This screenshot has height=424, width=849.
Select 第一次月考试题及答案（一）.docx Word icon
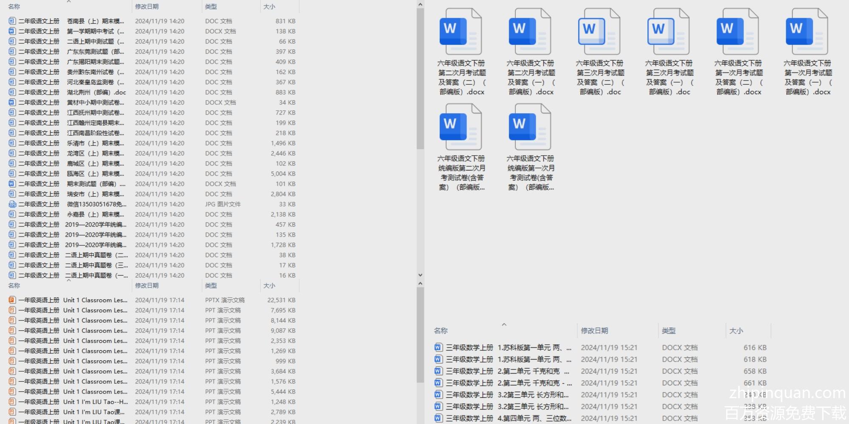click(807, 31)
